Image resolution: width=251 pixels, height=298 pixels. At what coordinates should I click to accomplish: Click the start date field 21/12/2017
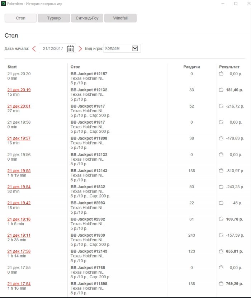click(53, 48)
